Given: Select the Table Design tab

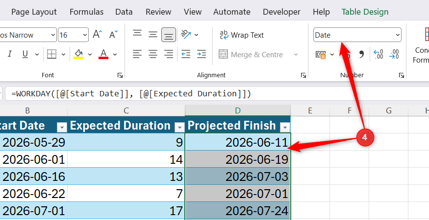Looking at the screenshot, I should click(365, 12).
